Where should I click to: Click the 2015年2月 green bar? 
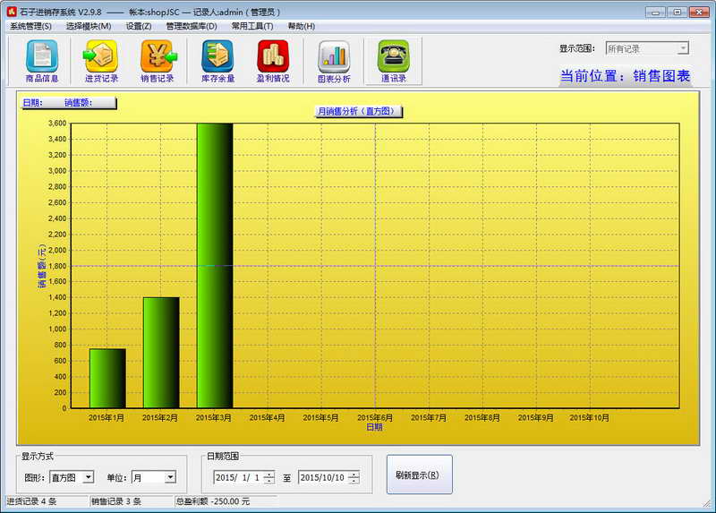tap(161, 353)
